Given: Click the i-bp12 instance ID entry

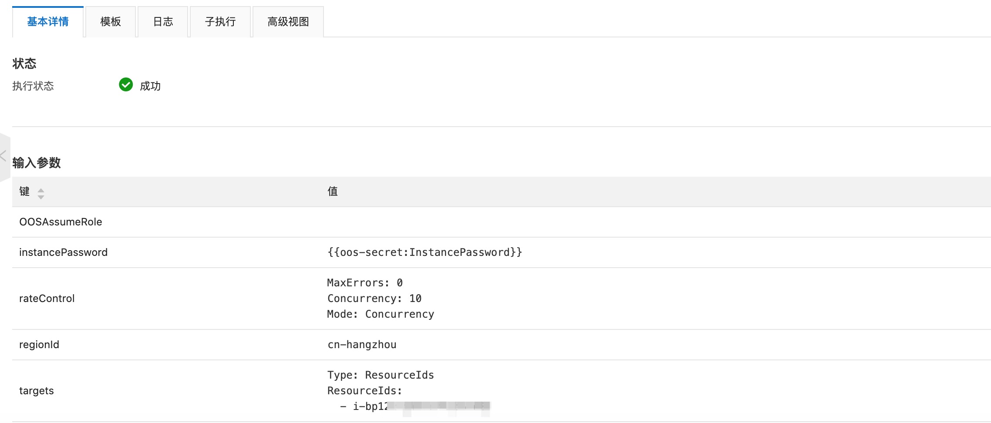Looking at the screenshot, I should click(415, 406).
